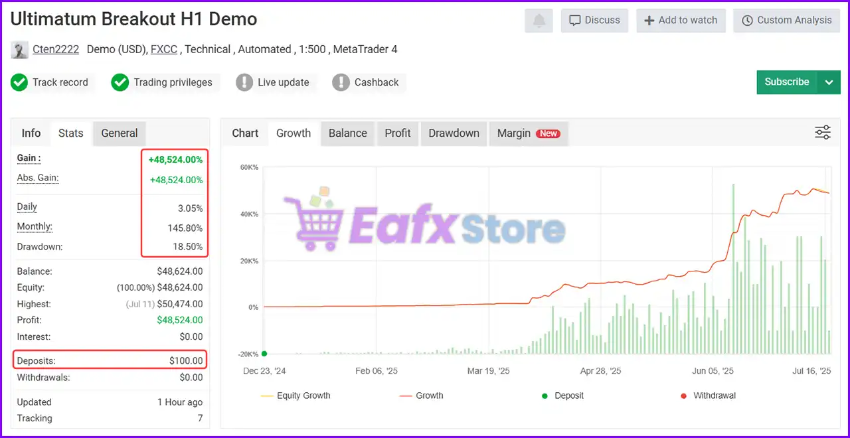This screenshot has width=850, height=438.
Task: Toggle Equity Growth legend series
Action: pos(296,396)
